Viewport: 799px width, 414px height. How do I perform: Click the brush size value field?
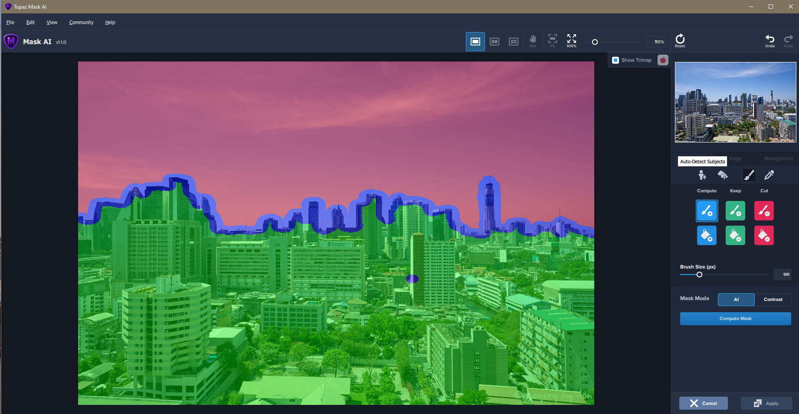pos(783,275)
